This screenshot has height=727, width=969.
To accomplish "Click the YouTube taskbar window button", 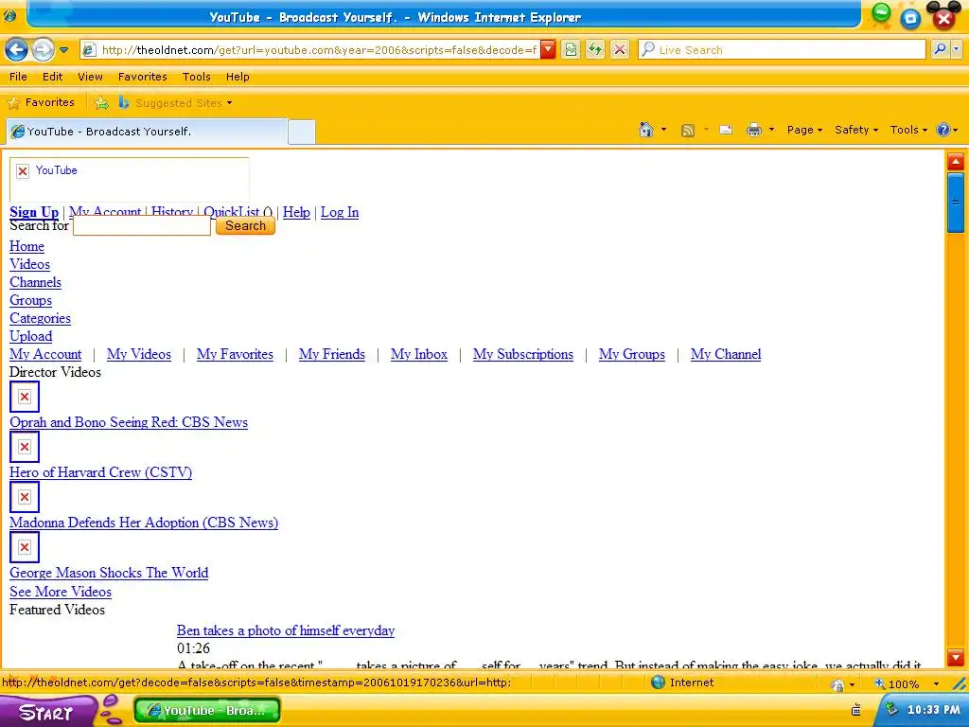I will (207, 711).
